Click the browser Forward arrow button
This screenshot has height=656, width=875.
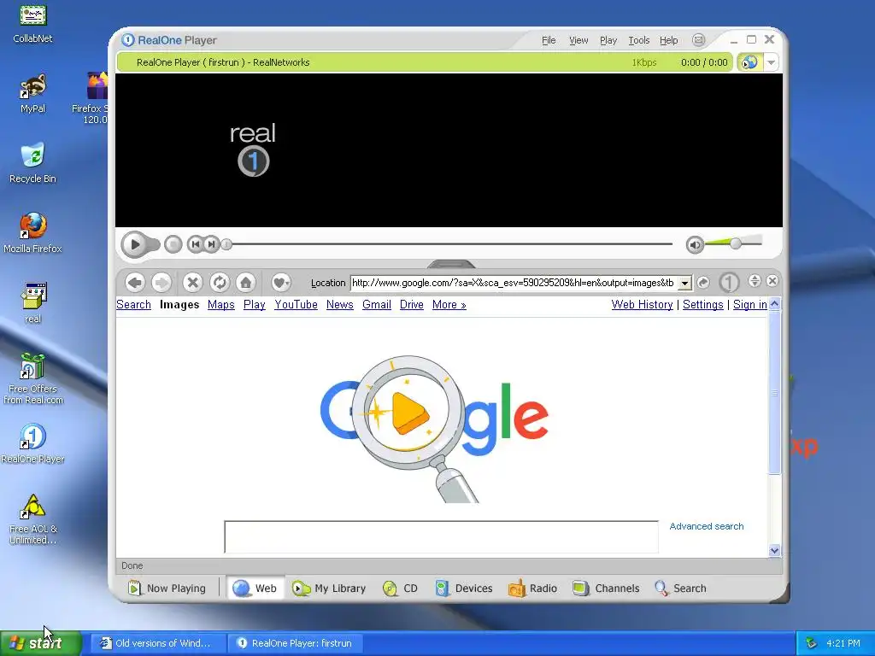point(161,282)
